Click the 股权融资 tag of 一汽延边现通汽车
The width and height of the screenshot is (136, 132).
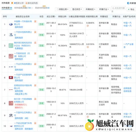29,129
